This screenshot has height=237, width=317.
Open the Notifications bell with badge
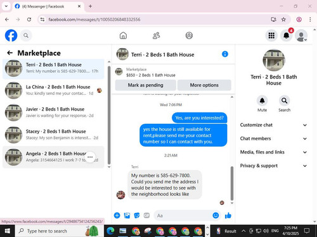click(x=286, y=35)
